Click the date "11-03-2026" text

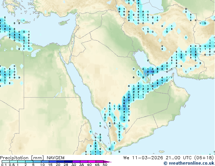pos(148,158)
